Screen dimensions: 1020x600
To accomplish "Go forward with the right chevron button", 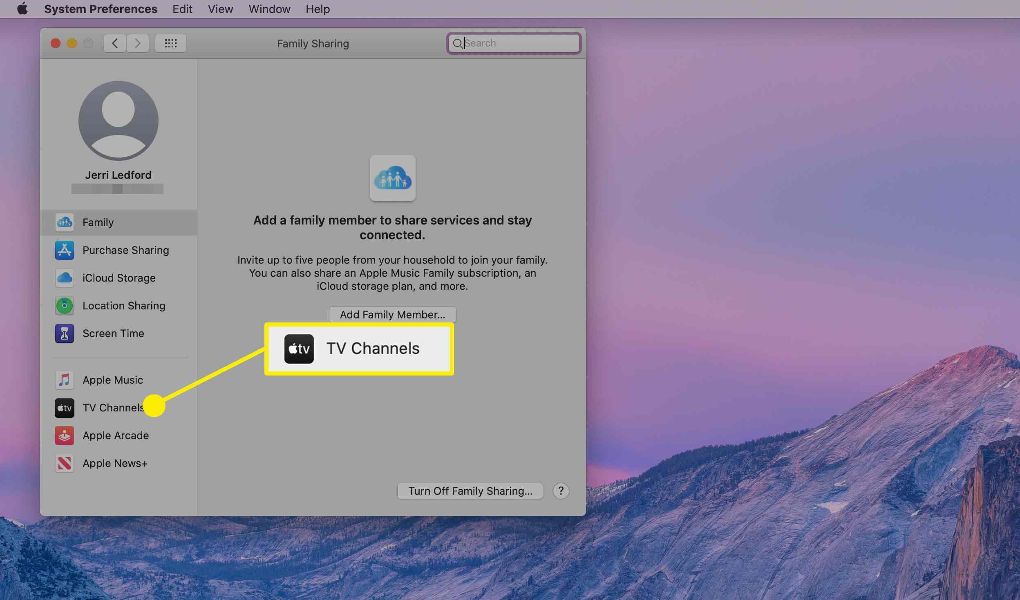I will (x=138, y=43).
